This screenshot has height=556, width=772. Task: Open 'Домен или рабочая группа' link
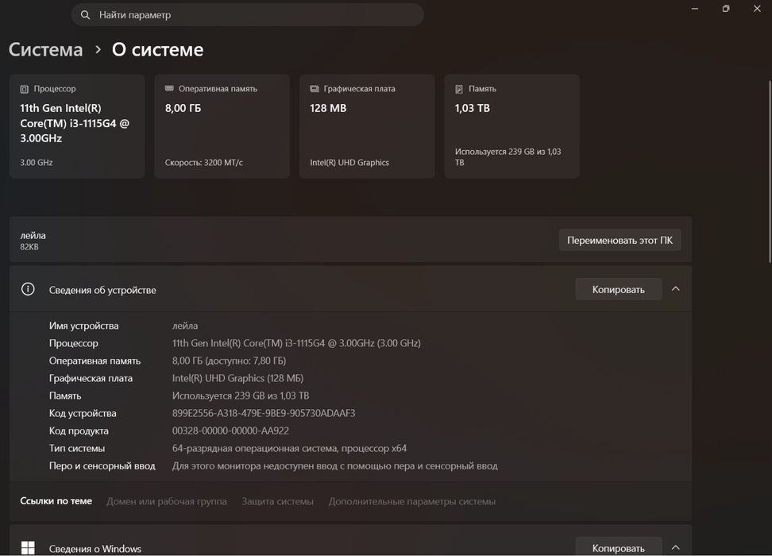tap(167, 501)
